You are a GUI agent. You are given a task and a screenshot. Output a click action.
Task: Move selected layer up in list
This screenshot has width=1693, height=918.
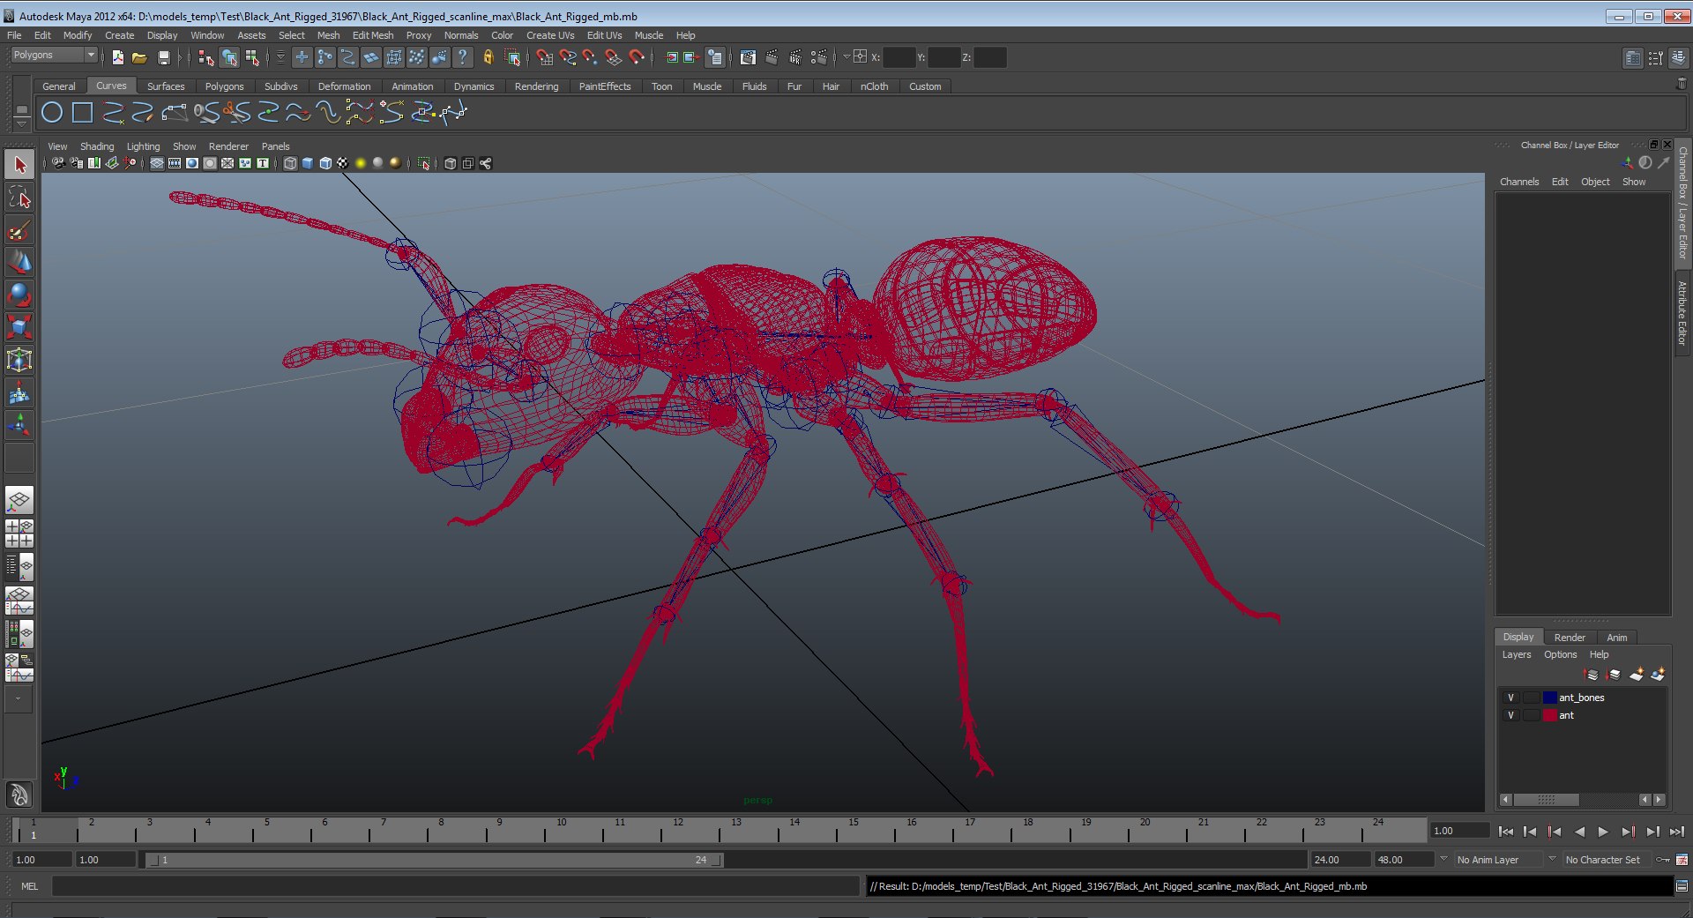1592,675
